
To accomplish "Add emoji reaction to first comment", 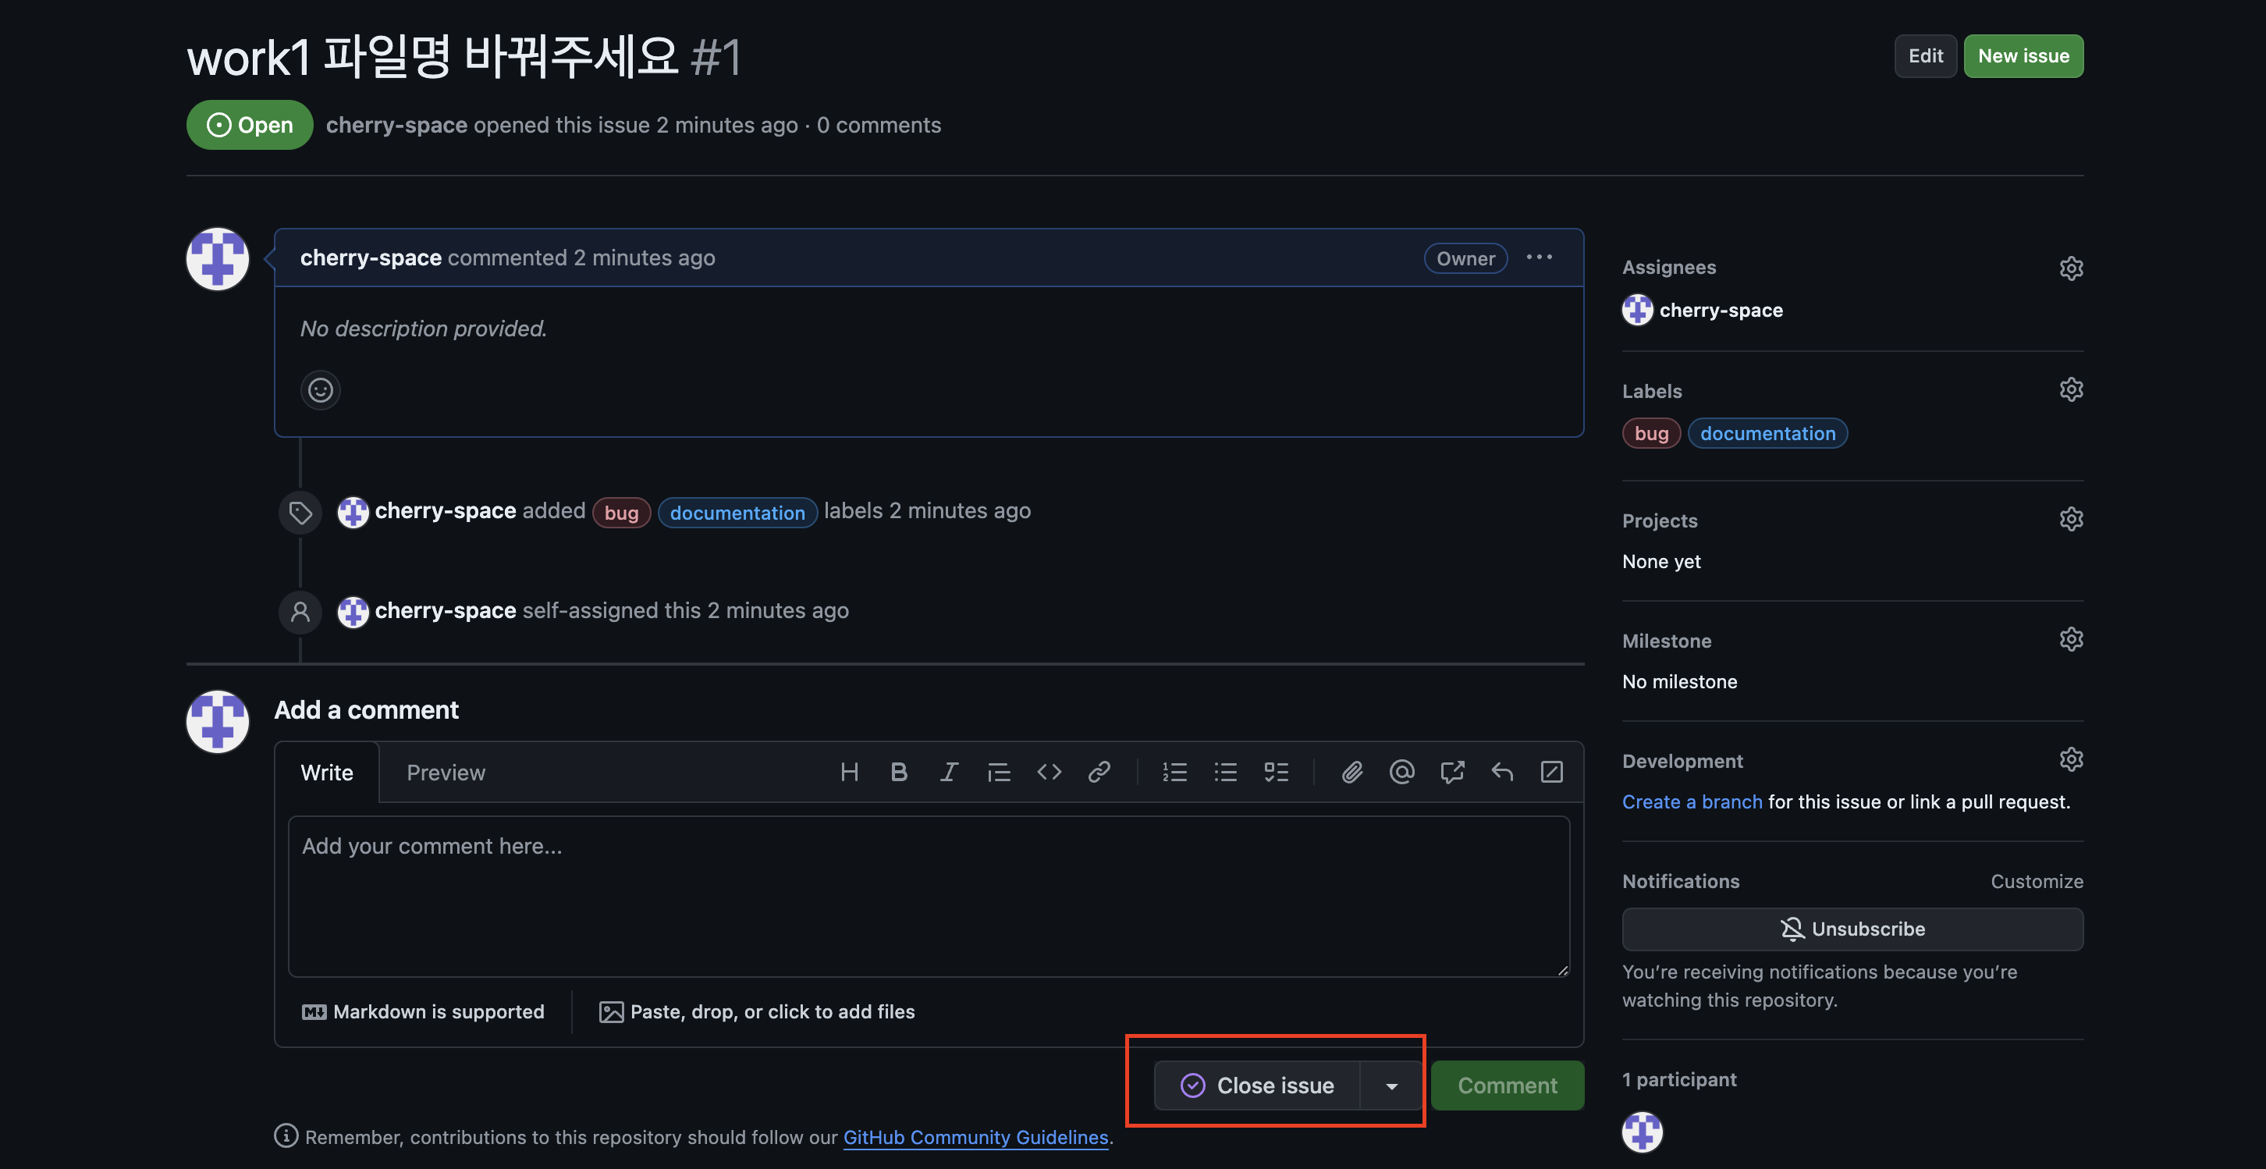I will tap(320, 389).
